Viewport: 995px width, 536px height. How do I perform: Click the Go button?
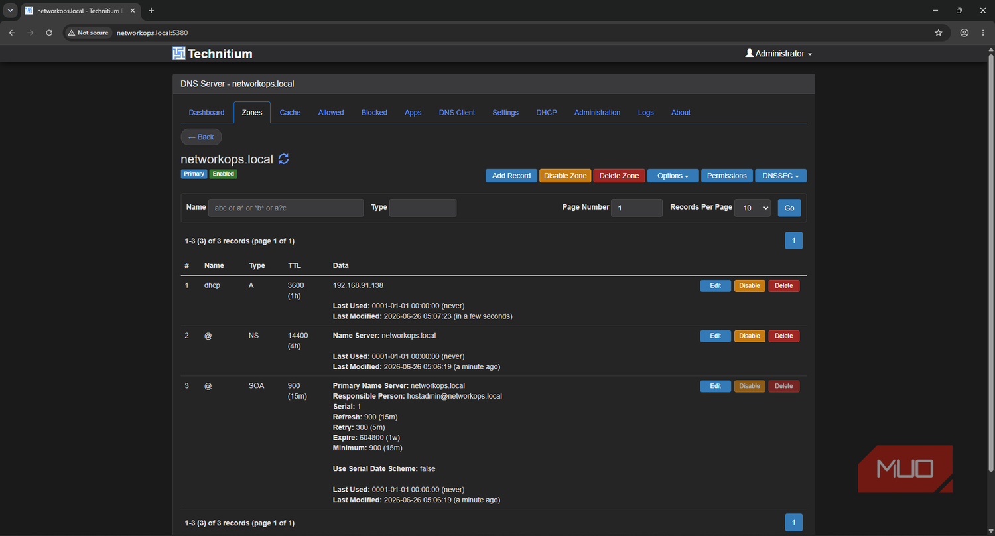coord(789,208)
